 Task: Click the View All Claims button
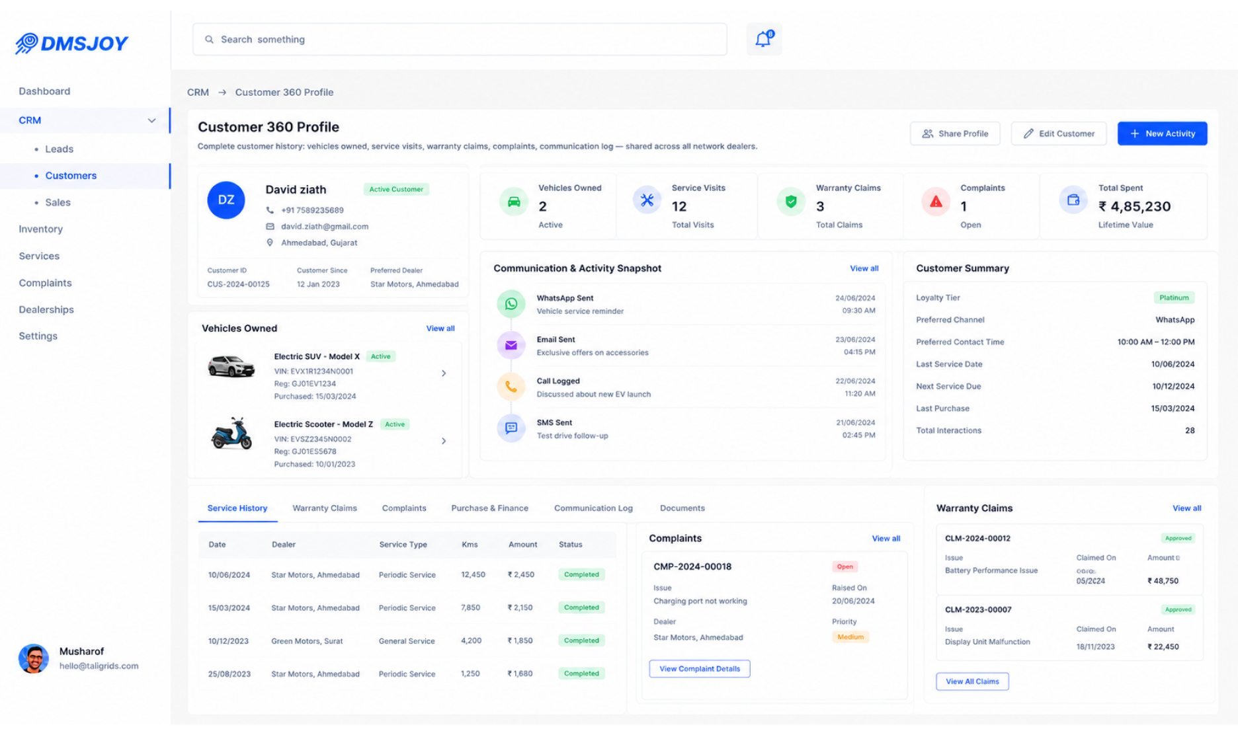tap(972, 681)
